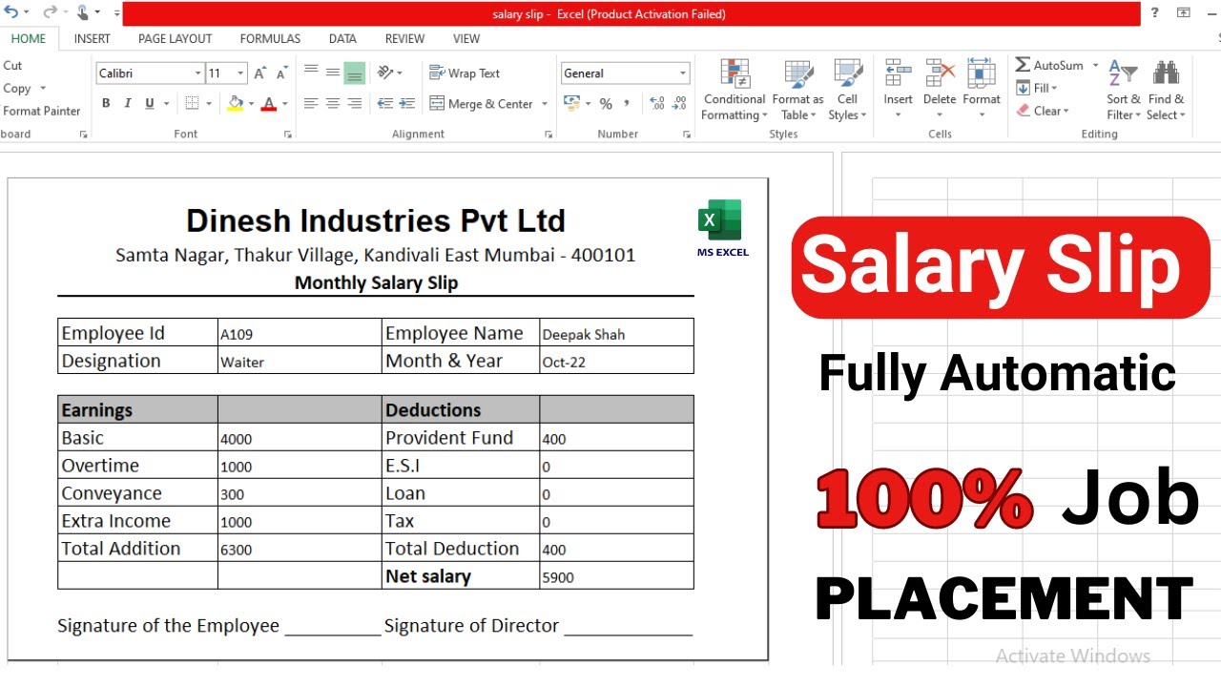This screenshot has width=1221, height=687.
Task: Click the Redo arrow icon
Action: (x=49, y=12)
